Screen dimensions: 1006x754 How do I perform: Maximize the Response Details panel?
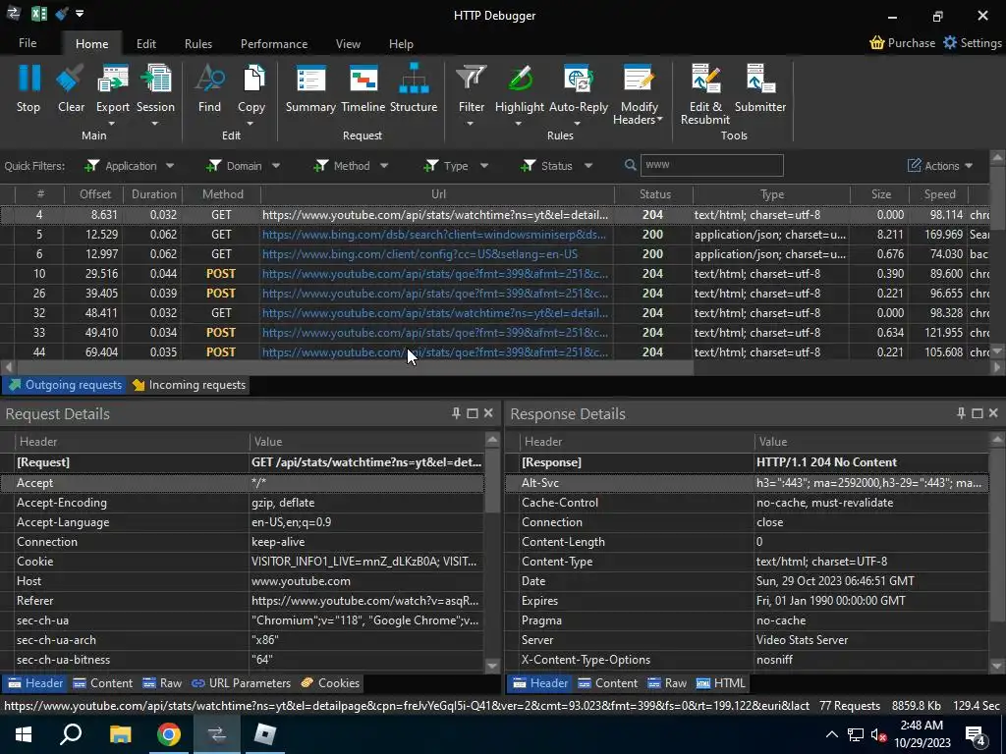pos(978,413)
